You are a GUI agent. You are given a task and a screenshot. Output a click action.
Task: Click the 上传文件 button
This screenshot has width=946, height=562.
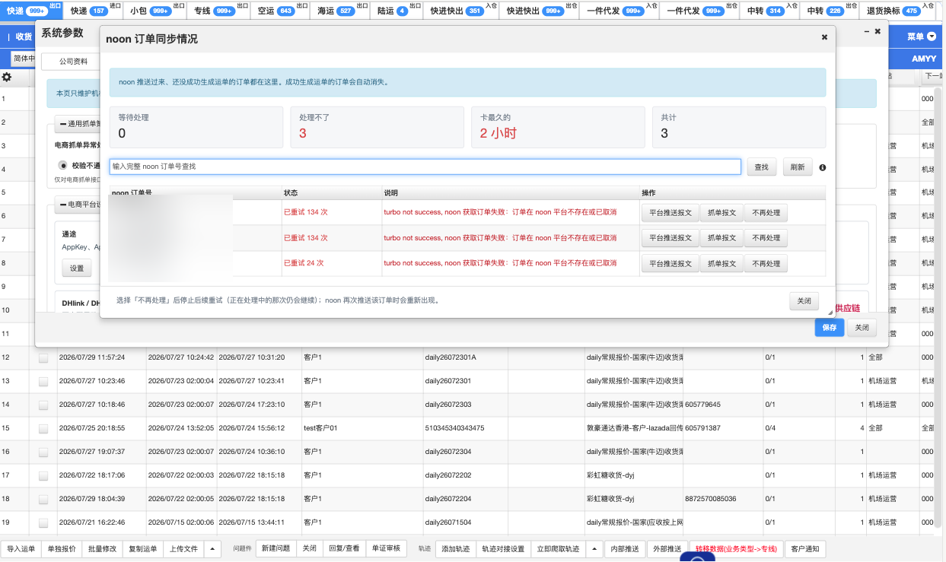[x=183, y=549]
